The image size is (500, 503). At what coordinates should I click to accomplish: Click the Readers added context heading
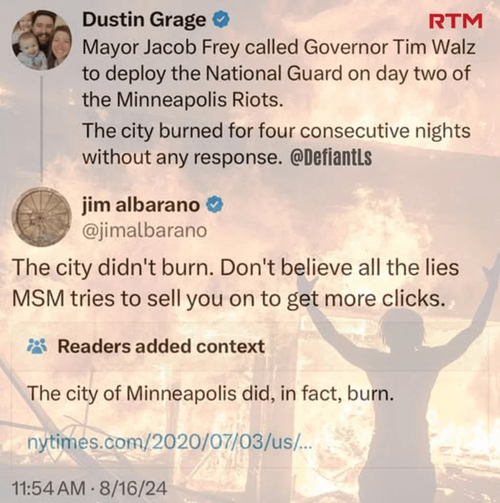pyautogui.click(x=161, y=346)
